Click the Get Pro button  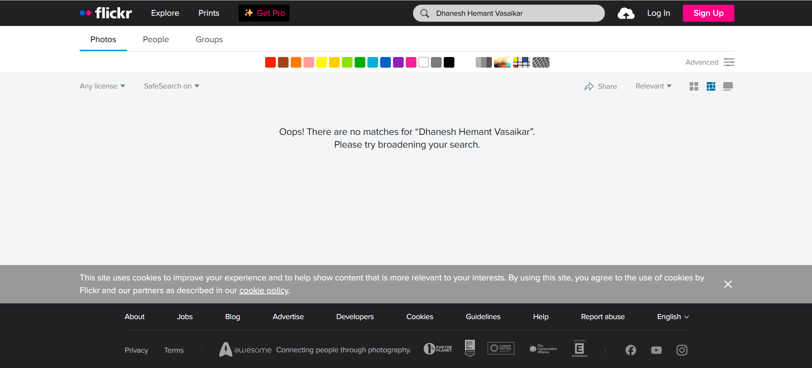[x=264, y=13]
